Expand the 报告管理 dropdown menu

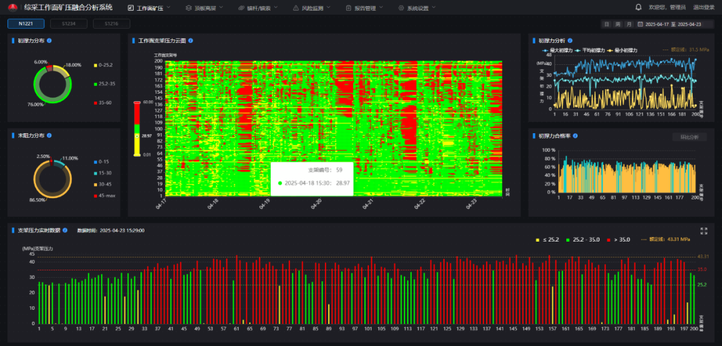point(381,7)
